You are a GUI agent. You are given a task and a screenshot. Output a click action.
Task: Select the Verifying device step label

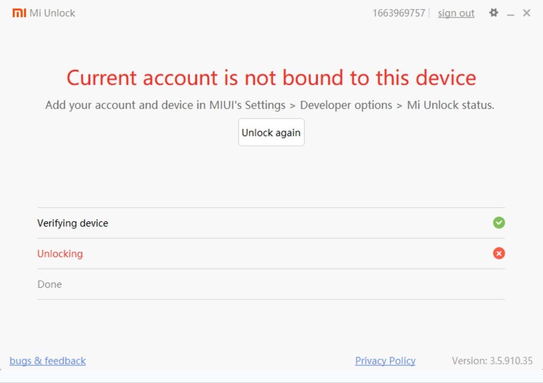[72, 223]
